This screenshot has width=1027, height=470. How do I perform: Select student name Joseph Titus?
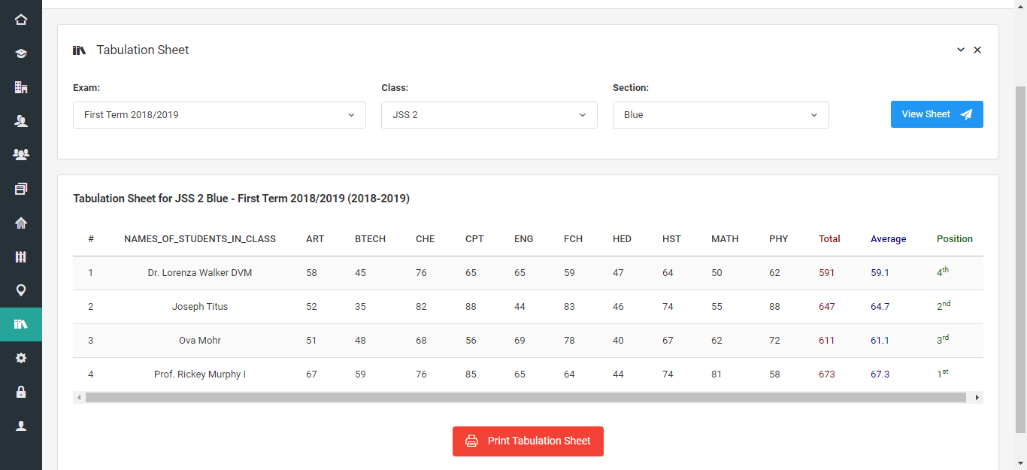(200, 307)
